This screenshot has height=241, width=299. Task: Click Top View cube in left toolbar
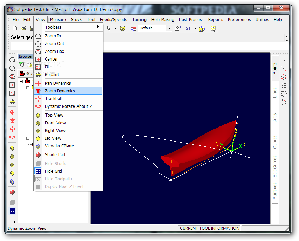(12, 148)
